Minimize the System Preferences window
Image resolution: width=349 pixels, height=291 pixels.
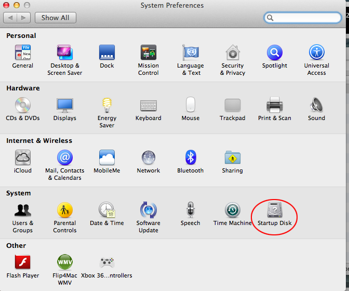17,5
